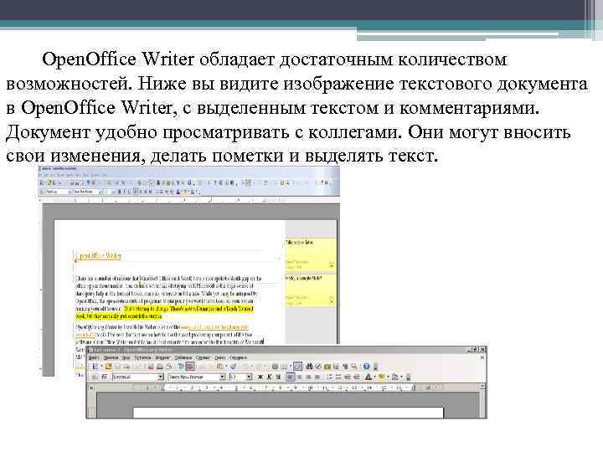
Task: Open paragraph style dropdown in front window
Action: click(x=161, y=377)
